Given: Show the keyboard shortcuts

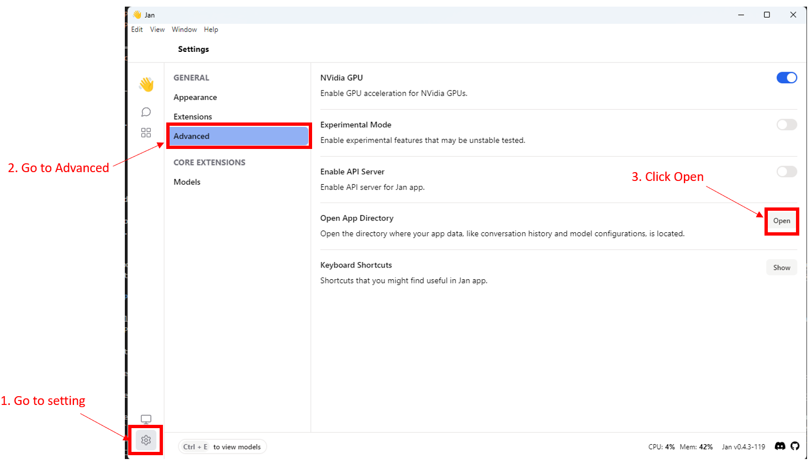Looking at the screenshot, I should click(781, 267).
